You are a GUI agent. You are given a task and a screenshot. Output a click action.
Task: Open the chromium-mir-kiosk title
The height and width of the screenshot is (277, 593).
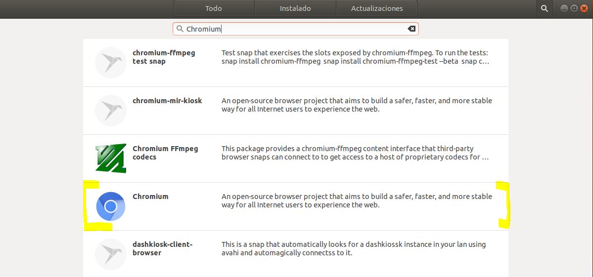pyautogui.click(x=167, y=101)
